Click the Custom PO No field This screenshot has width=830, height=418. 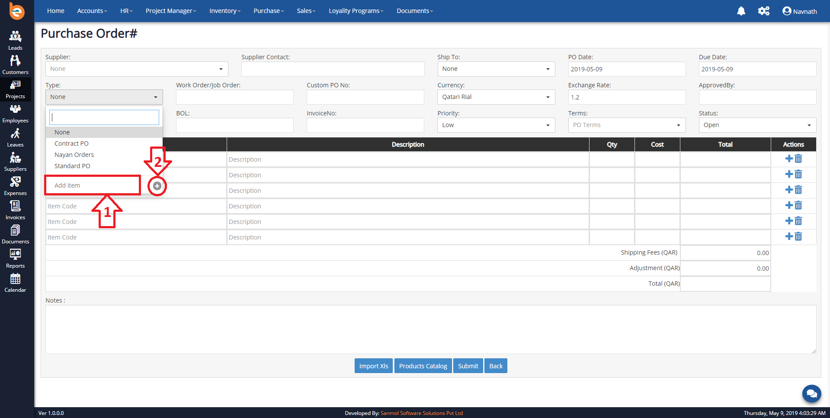[x=365, y=97]
